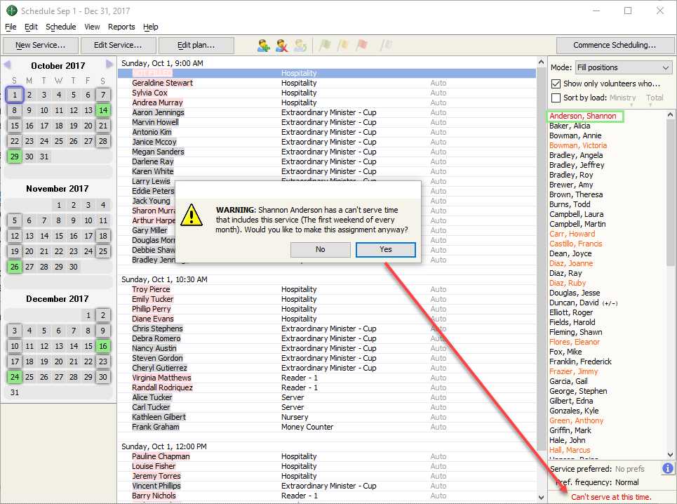
Task: Toggle Show only volunteers who checkbox
Action: pyautogui.click(x=556, y=84)
